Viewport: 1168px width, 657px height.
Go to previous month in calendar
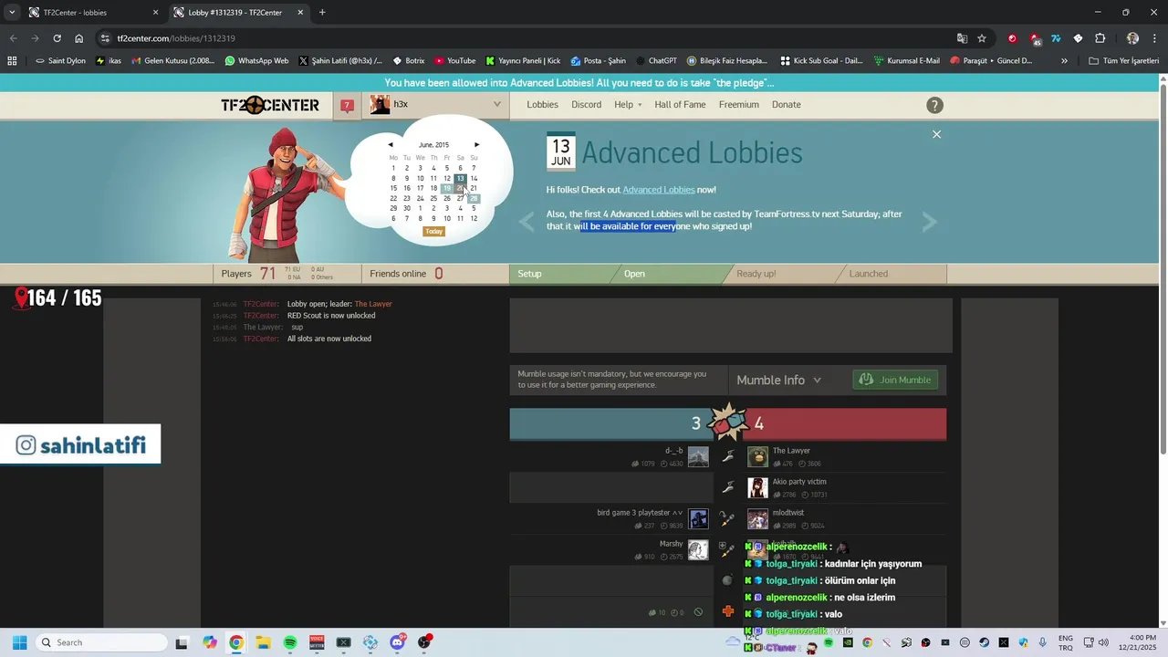point(391,144)
